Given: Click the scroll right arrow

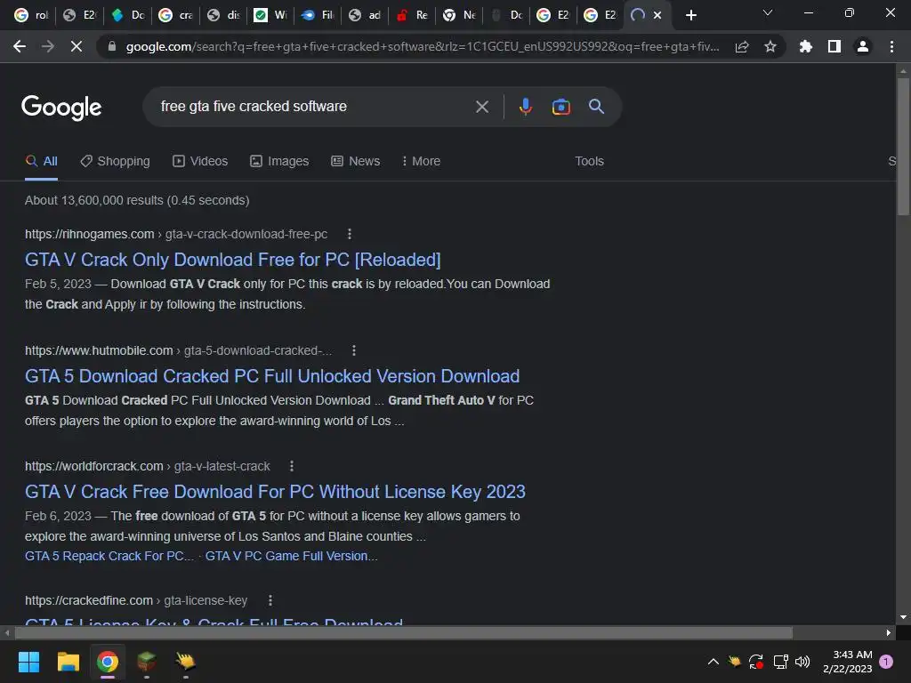Looking at the screenshot, I should click(889, 632).
